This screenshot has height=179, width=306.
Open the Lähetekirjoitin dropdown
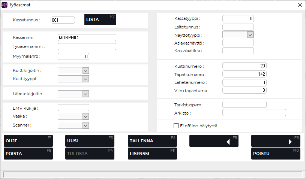coord(85,93)
